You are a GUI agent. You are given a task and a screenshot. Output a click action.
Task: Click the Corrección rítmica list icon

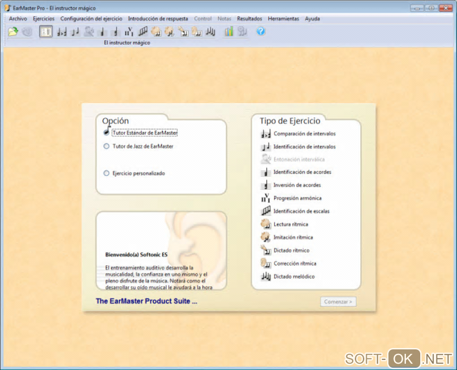point(266,264)
